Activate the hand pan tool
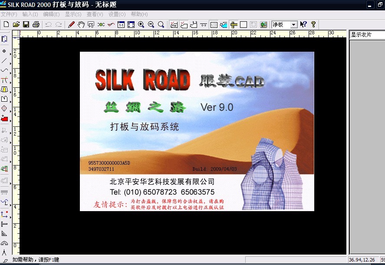 pyautogui.click(x=81, y=25)
